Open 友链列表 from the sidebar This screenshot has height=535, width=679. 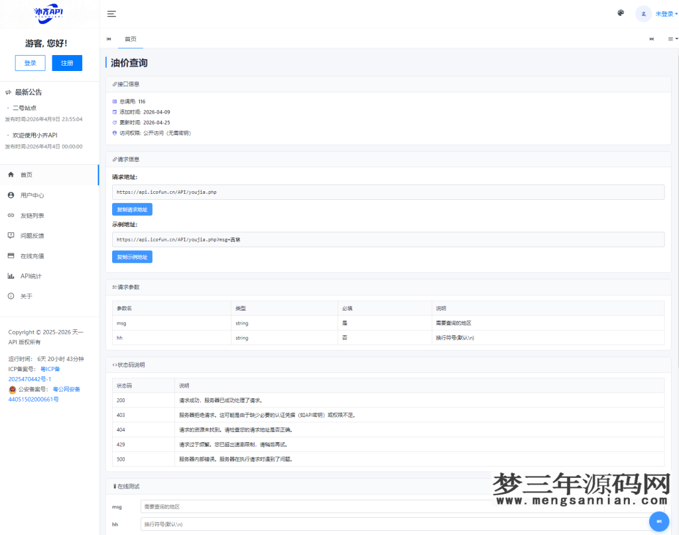tap(30, 215)
